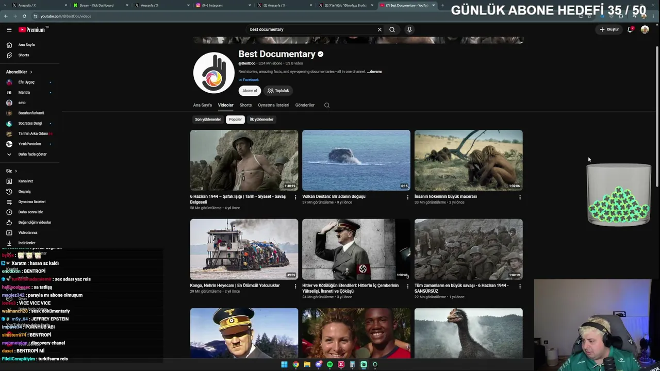
Task: Switch to the channel's Gönderiler tab
Action: [x=305, y=105]
